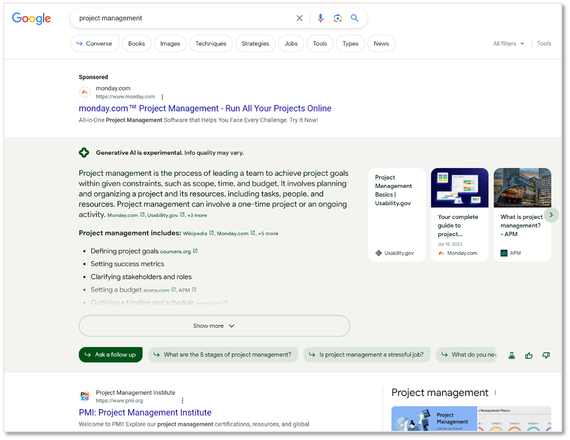Click the PMI favicon
Image resolution: width=570 pixels, height=440 pixels.
[85, 396]
